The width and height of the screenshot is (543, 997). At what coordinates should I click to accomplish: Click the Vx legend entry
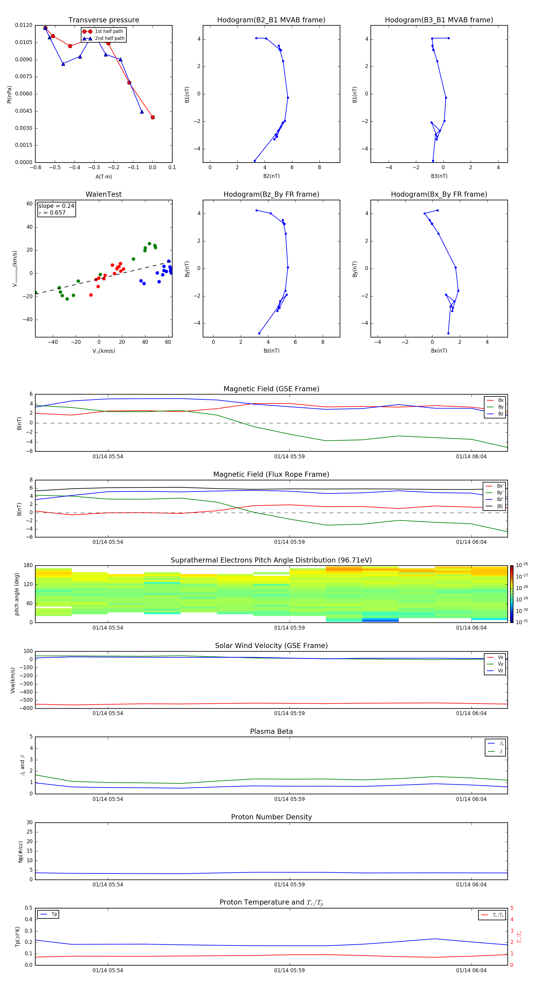click(x=495, y=657)
